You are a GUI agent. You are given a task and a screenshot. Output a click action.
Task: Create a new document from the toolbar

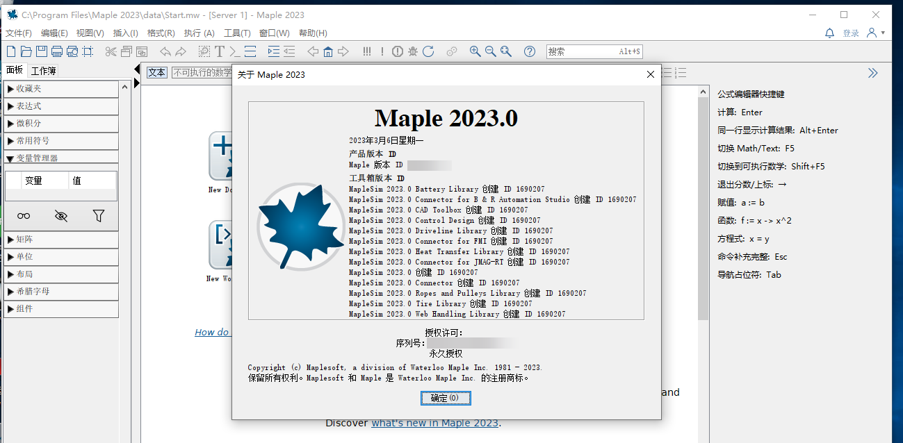(10, 51)
